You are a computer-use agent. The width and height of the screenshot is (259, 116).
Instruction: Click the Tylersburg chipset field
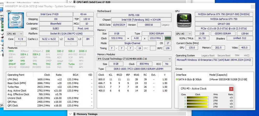point(141,20)
